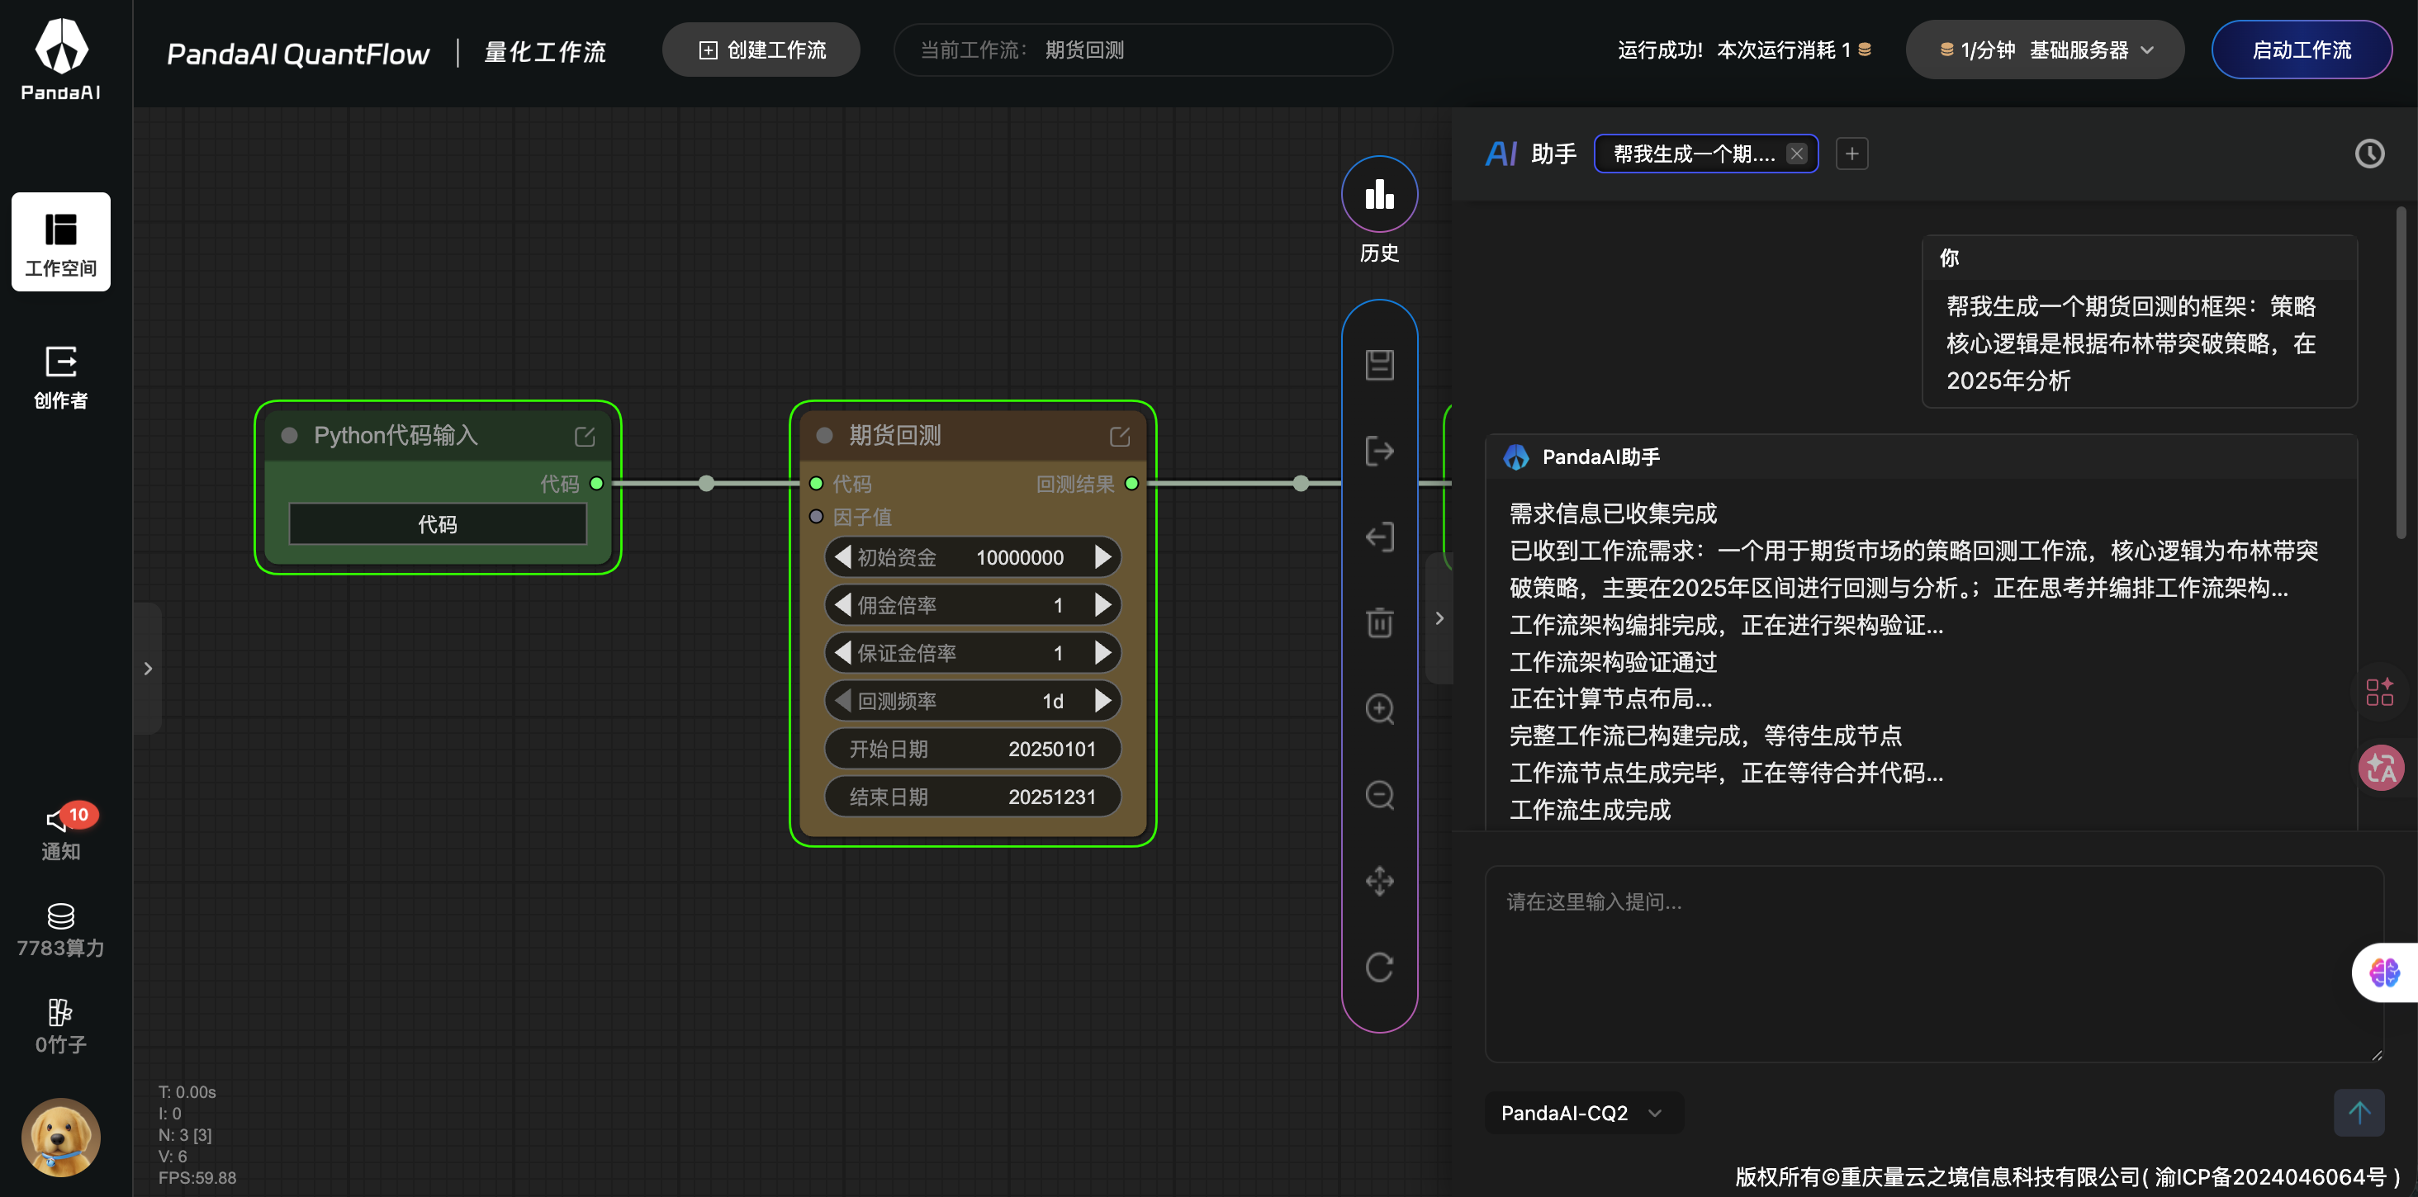
Task: Click the 因子值 input port
Action: point(817,517)
